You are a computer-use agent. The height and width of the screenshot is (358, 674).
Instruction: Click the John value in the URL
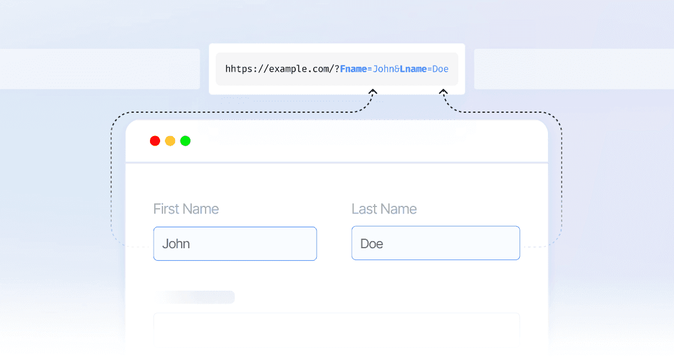[382, 69]
